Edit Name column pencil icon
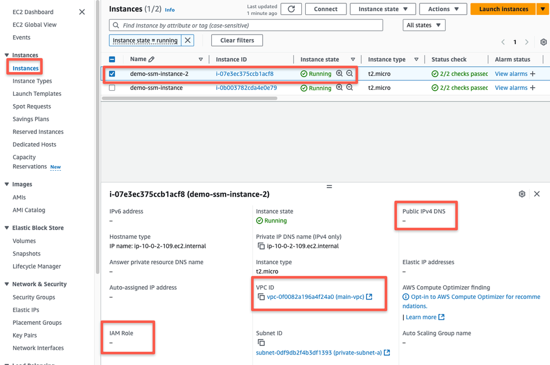Viewport: 550px width, 365px height. [x=151, y=59]
